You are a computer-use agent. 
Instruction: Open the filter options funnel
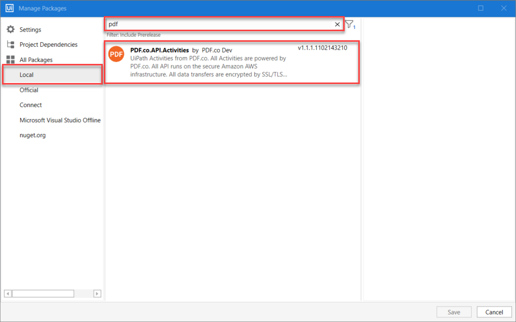pos(350,24)
